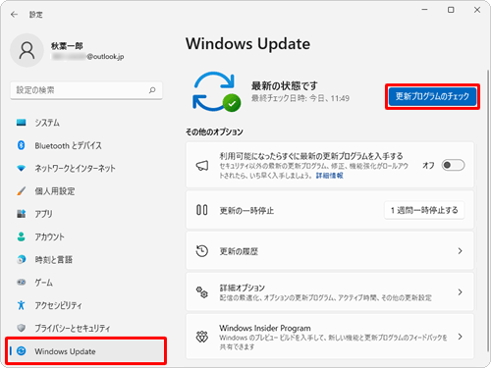Image resolution: width=491 pixels, height=368 pixels.
Task: Click the 秋葉一郎 account name
Action: [67, 46]
